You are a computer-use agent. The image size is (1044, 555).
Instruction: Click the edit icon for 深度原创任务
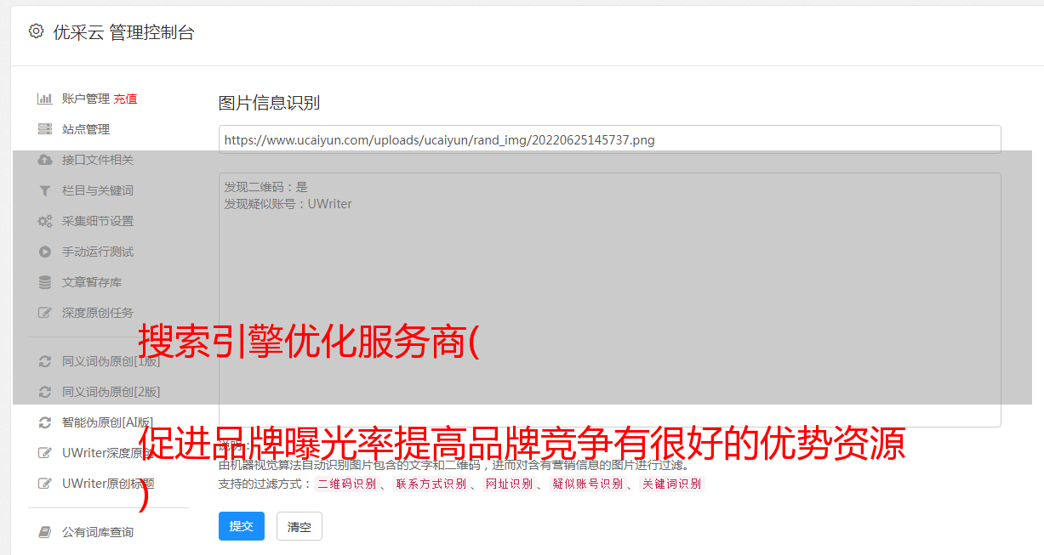coord(45,313)
